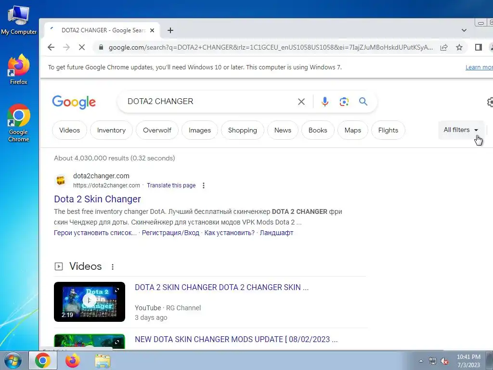Viewport: 493px width, 370px height.
Task: Open Google settings gear
Action: [490, 102]
